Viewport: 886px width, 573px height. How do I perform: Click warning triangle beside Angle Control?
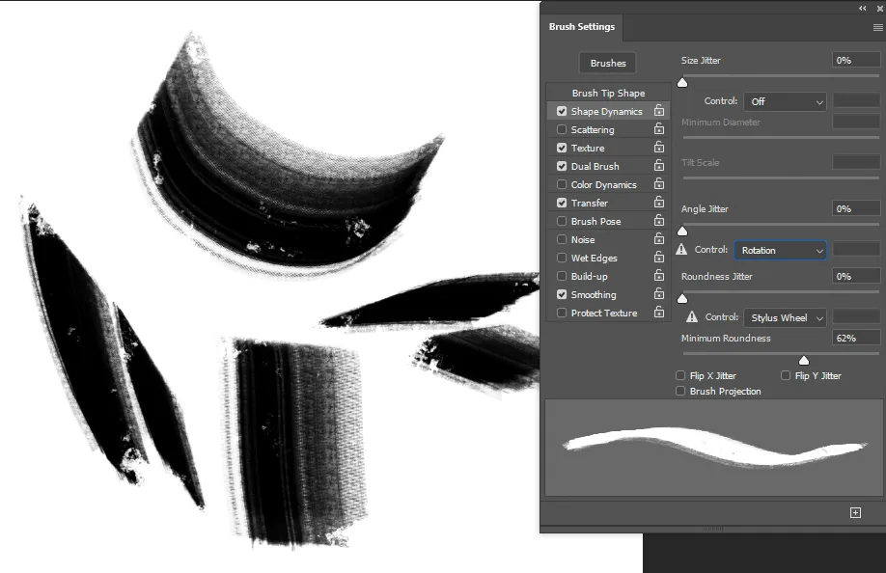[682, 250]
